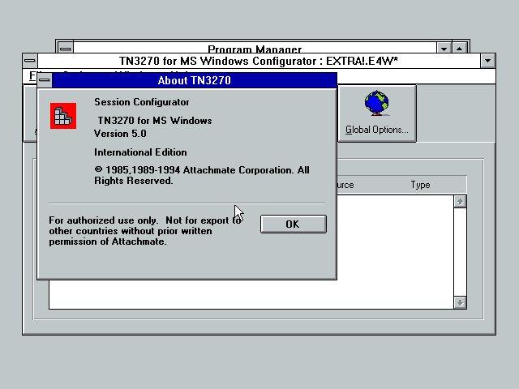The height and width of the screenshot is (389, 519).
Task: Click the About TN3270 title bar
Action: [x=195, y=80]
